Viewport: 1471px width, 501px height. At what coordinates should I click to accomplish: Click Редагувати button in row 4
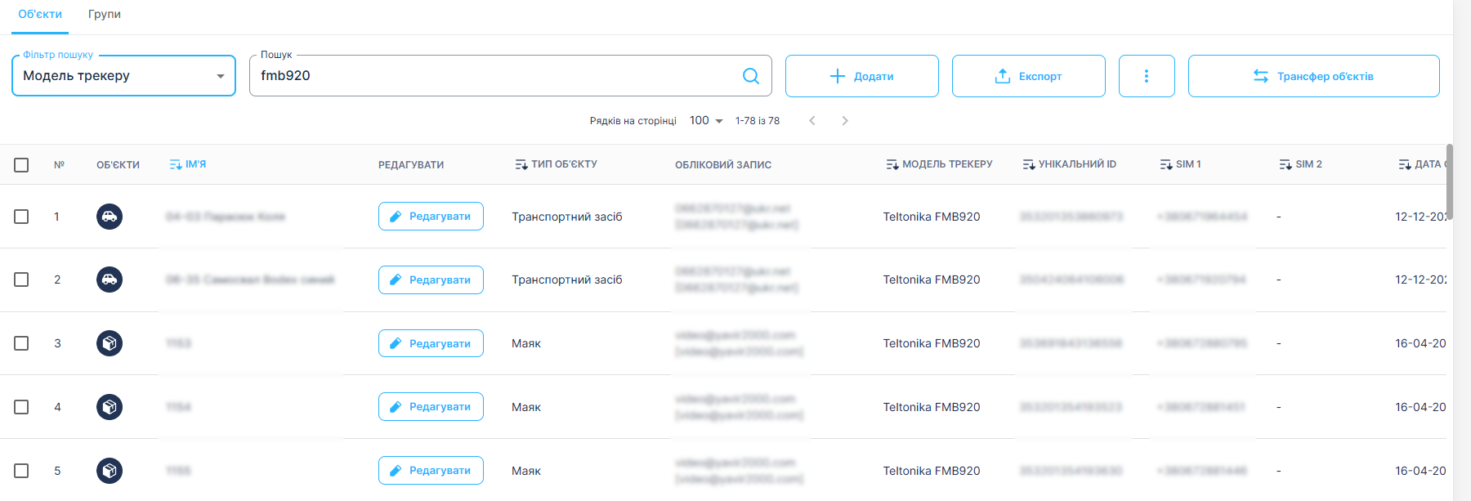tap(431, 407)
